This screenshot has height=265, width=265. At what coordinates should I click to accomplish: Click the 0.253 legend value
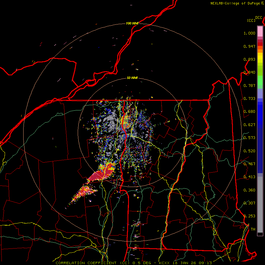249,216
